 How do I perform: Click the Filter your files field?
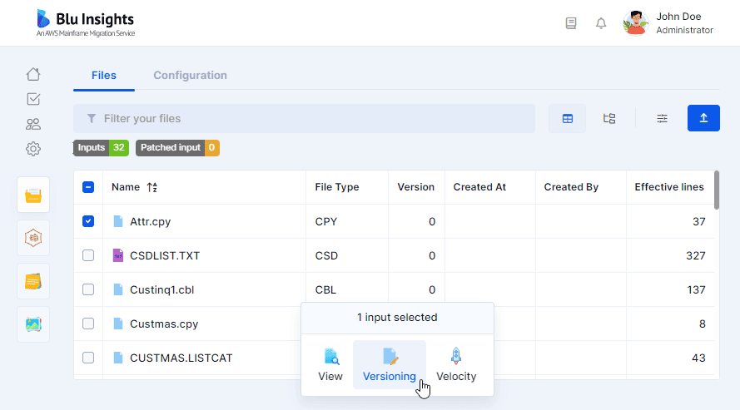click(x=305, y=118)
